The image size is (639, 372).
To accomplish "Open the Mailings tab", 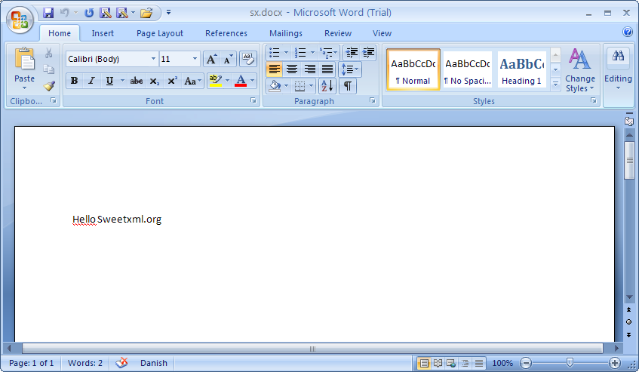I will 286,33.
